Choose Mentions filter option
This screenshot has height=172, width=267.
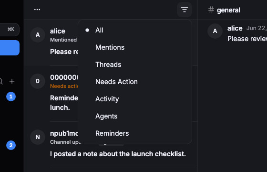(x=135, y=47)
